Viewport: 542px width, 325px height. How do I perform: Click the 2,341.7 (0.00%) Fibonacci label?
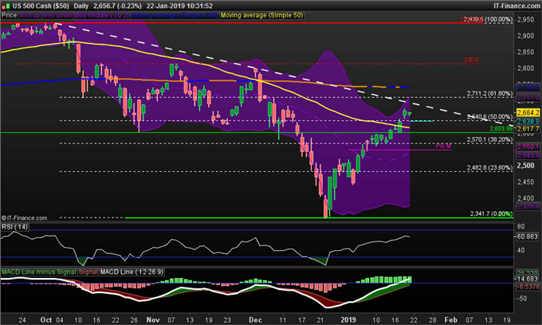click(x=491, y=213)
